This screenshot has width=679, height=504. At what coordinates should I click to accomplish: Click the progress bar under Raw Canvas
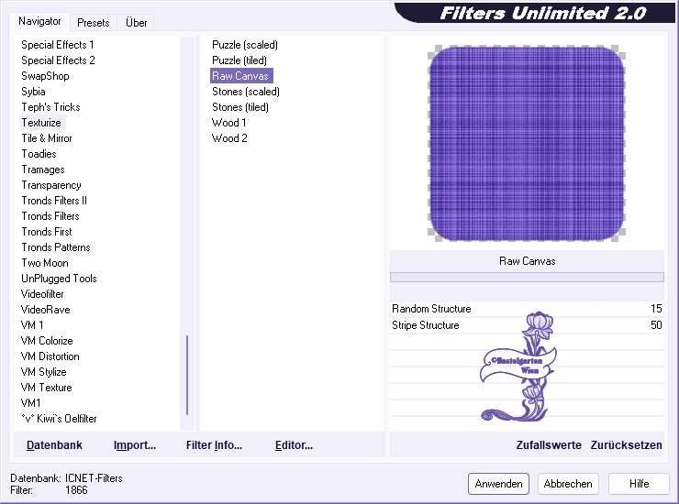click(527, 277)
